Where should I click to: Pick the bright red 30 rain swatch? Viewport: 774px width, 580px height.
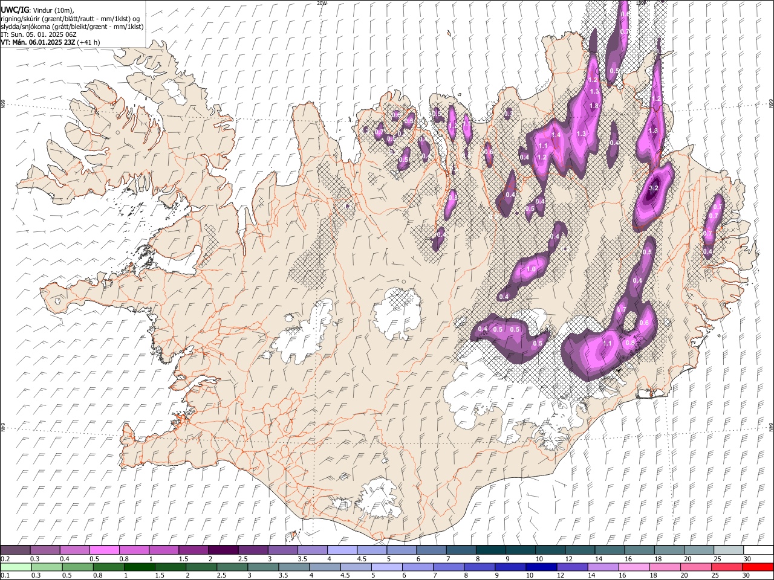[758, 567]
